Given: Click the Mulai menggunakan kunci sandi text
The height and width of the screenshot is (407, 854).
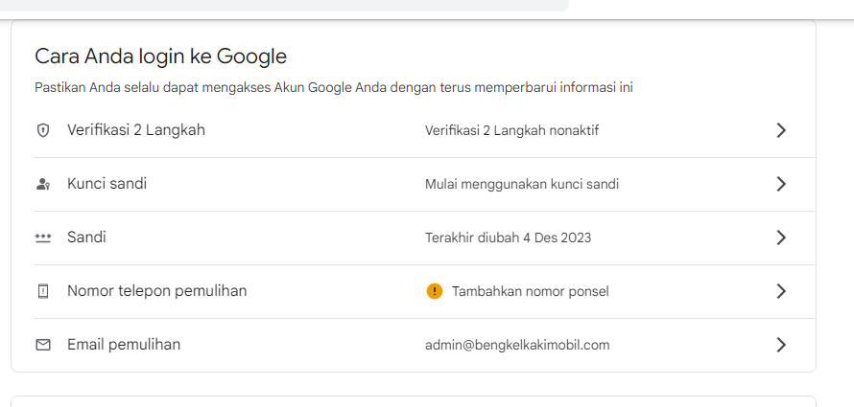Looking at the screenshot, I should (x=522, y=184).
